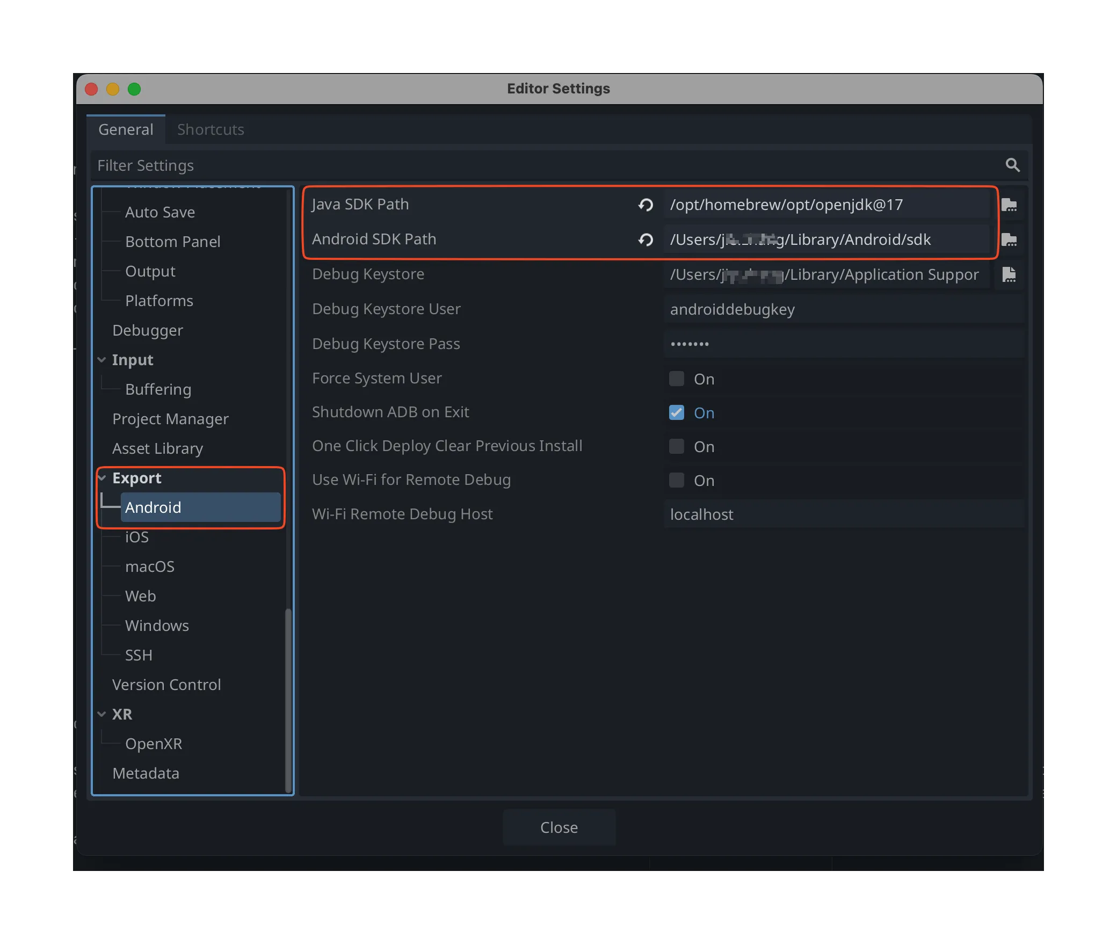1117x944 pixels.
Task: Switch to the Shortcuts tab
Action: pyautogui.click(x=211, y=129)
